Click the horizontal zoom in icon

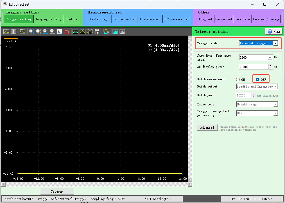[45, 32]
